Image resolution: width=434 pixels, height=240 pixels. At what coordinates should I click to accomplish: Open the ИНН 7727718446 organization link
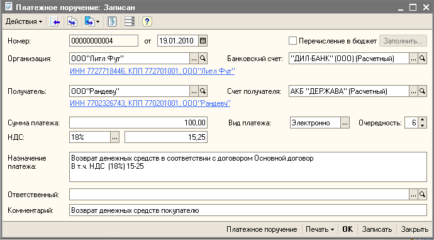point(152,72)
